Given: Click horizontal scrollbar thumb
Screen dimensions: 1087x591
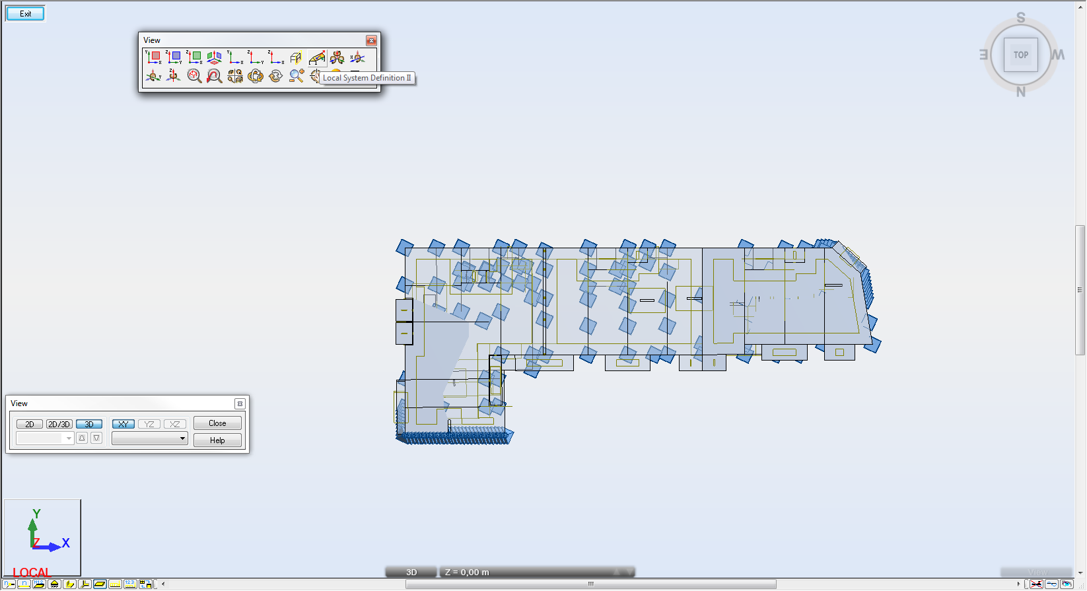Looking at the screenshot, I should click(x=591, y=584).
